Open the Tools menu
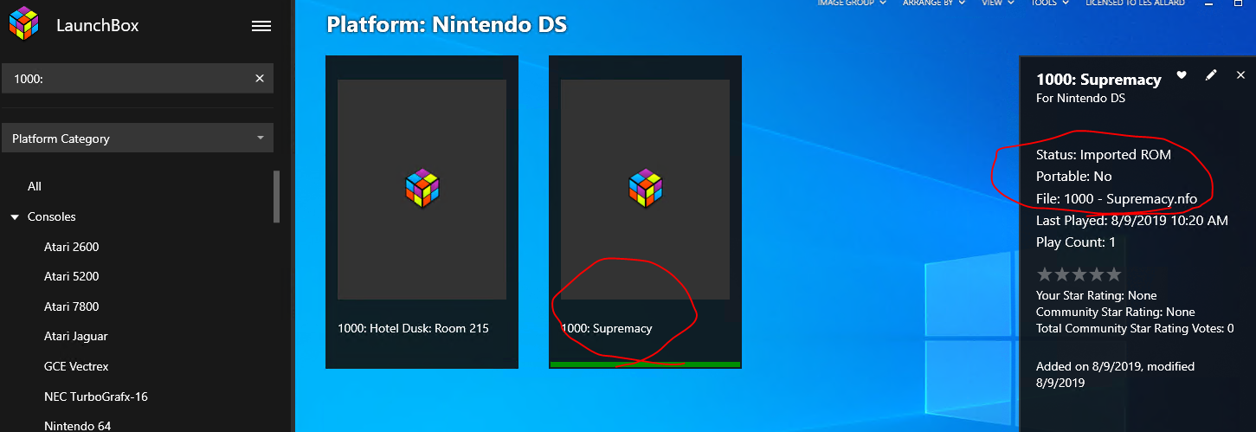The height and width of the screenshot is (432, 1256). [x=1050, y=3]
